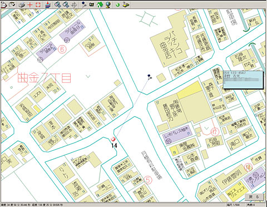The width and height of the screenshot is (267, 207).
Task: Click the red marker labeled 14 on map
Action: tap(113, 139)
